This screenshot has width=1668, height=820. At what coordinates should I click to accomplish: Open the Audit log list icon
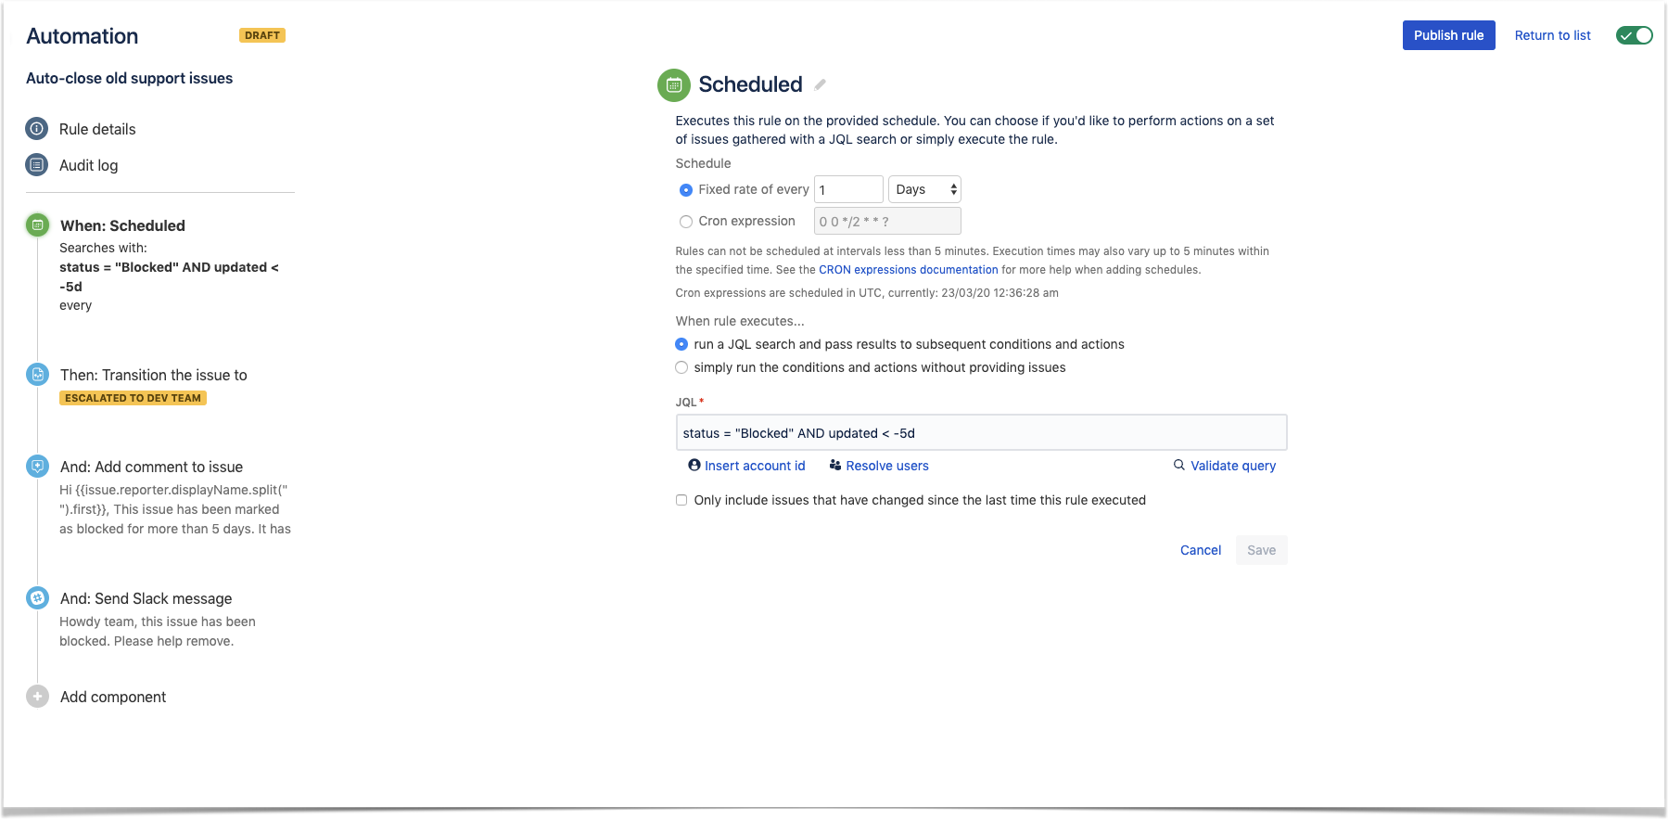click(36, 165)
